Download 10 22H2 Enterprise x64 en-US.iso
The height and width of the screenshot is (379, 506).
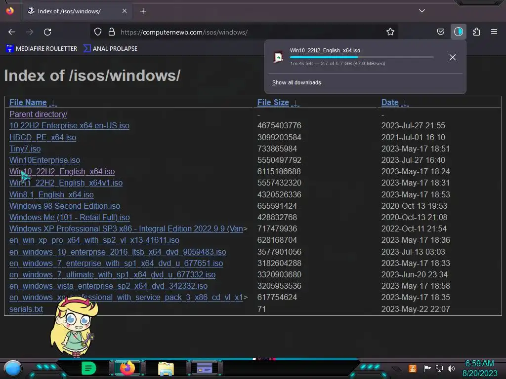pos(69,126)
